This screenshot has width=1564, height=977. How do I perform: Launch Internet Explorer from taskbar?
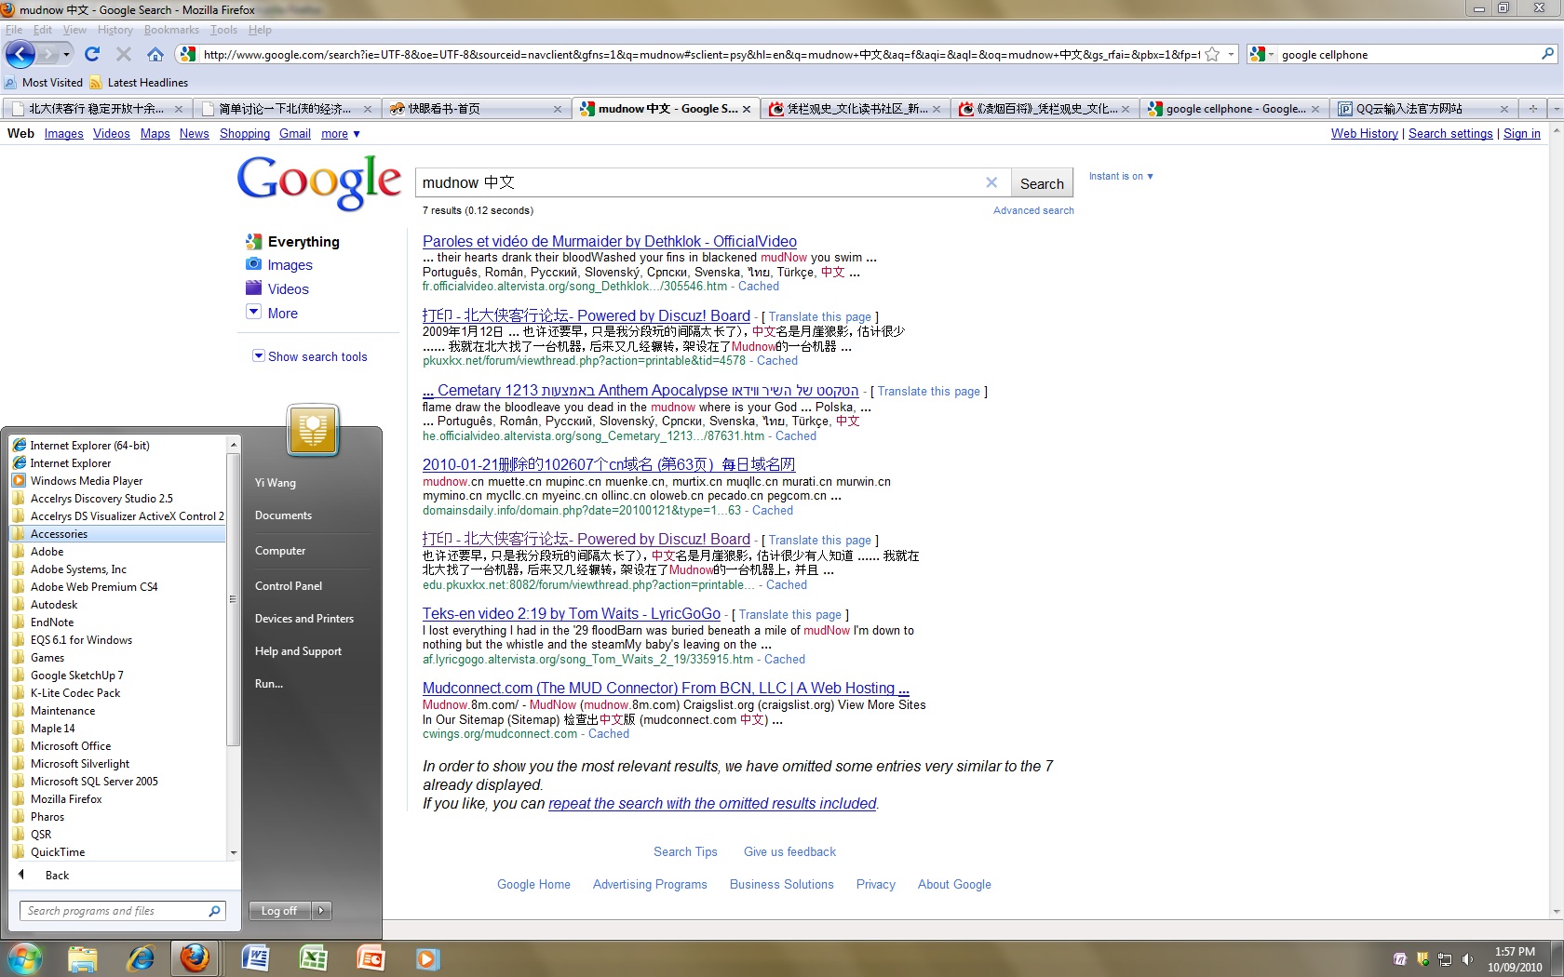(x=141, y=958)
